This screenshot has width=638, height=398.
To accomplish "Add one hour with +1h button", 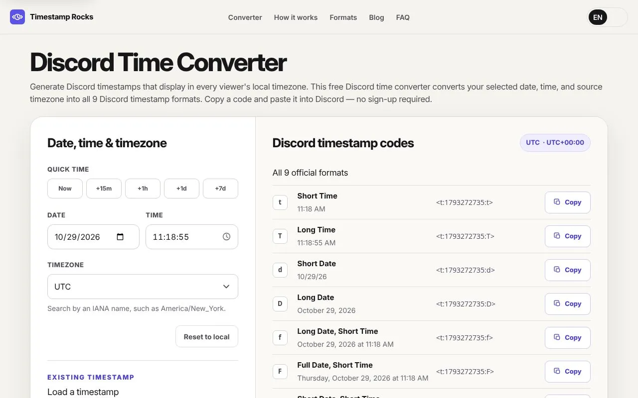I will click(143, 189).
